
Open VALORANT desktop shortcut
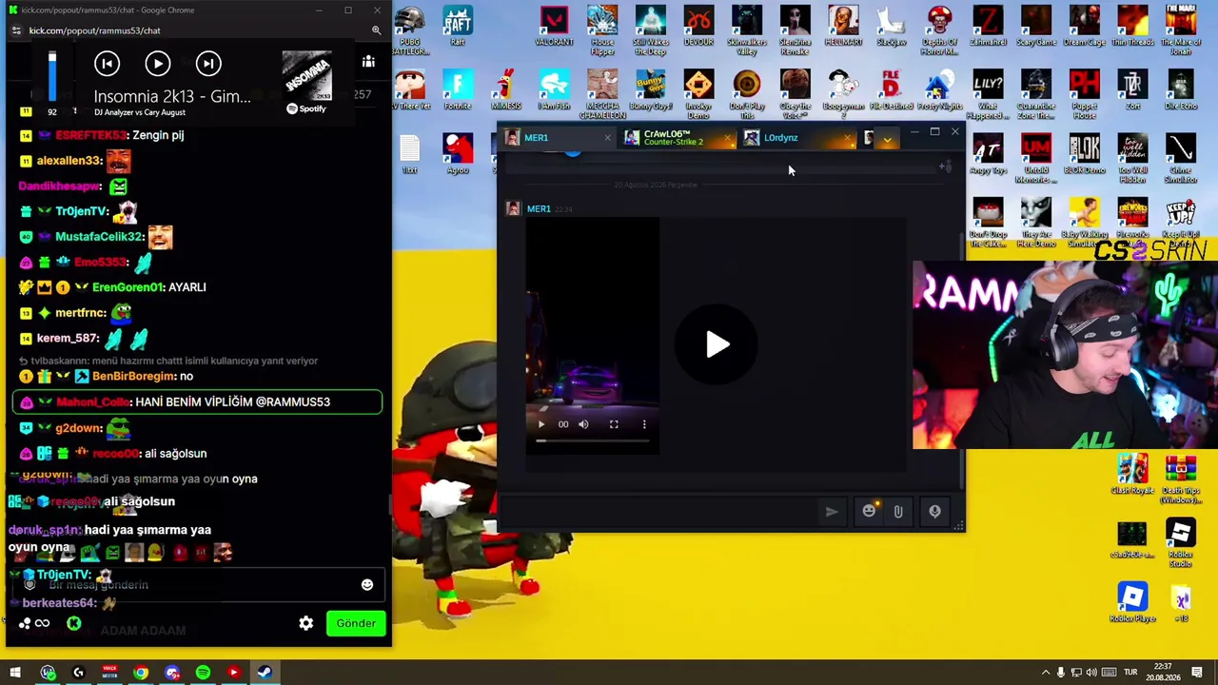point(554,27)
